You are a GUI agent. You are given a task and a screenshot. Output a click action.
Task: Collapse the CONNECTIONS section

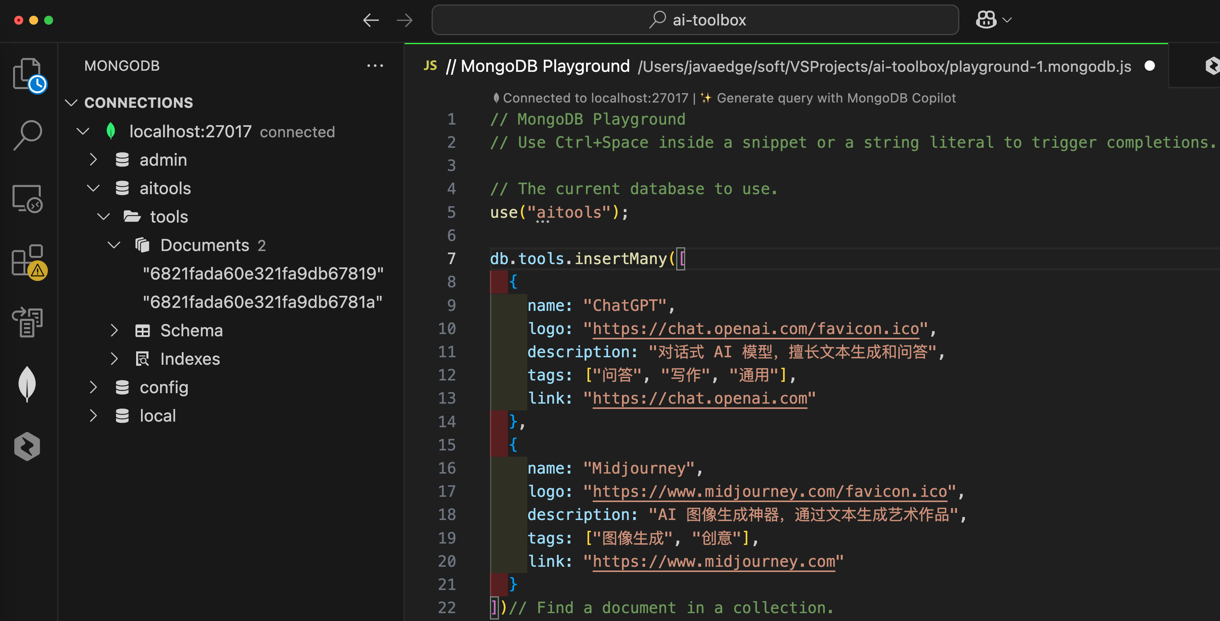71,103
